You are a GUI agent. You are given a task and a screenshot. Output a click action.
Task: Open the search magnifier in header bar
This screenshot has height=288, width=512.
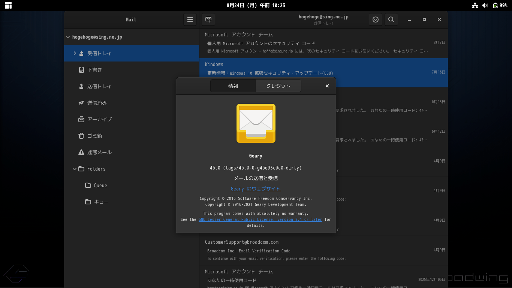click(x=391, y=19)
